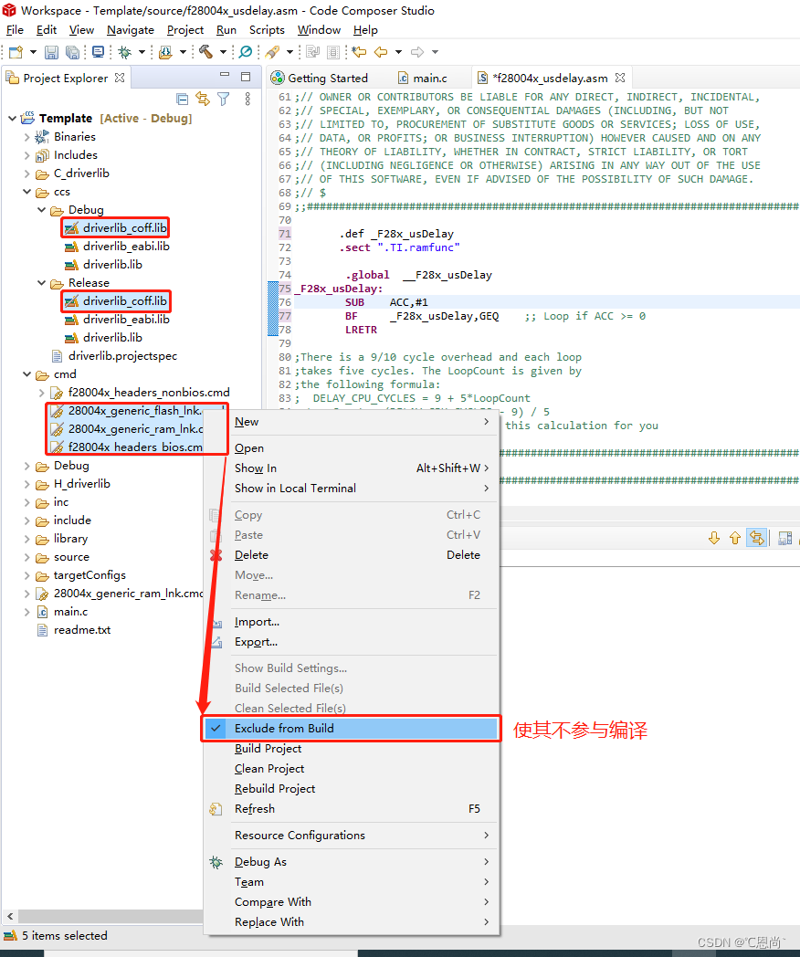The height and width of the screenshot is (957, 800).
Task: Click the rightmost bottom panel toolbar icon
Action: coord(784,538)
